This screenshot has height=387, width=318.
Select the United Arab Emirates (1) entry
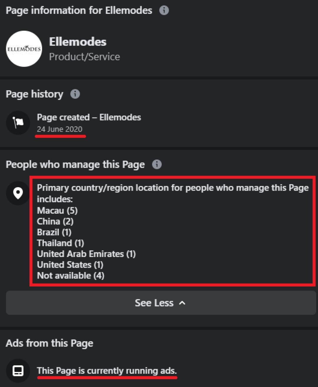[x=86, y=254]
